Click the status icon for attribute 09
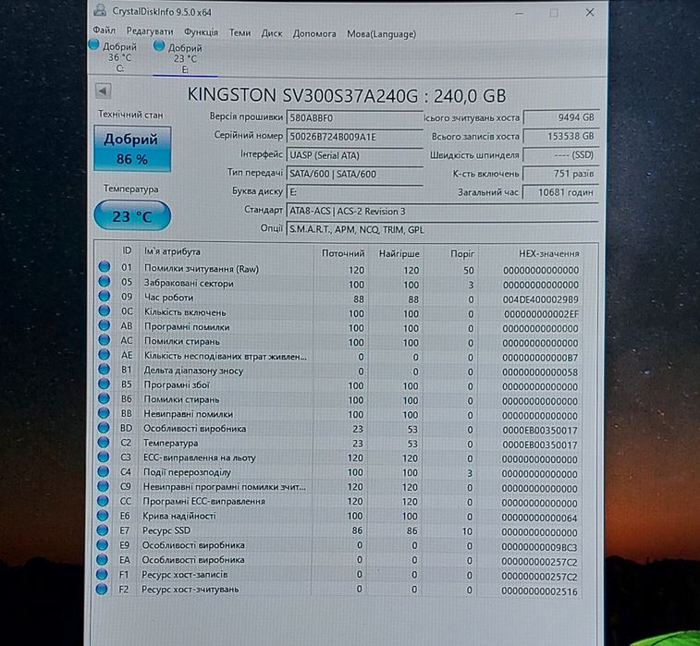The image size is (700, 646). click(x=104, y=296)
